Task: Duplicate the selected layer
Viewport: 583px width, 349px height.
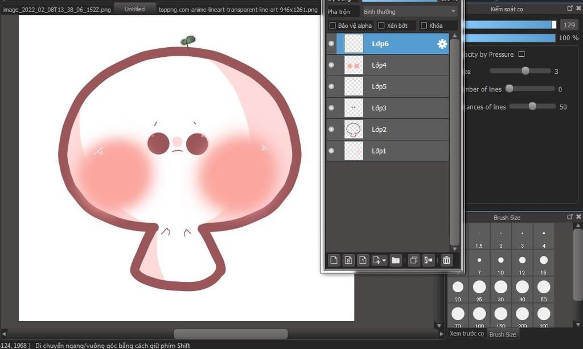Action: 414,260
